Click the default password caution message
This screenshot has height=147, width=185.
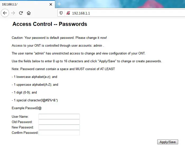point(59,38)
